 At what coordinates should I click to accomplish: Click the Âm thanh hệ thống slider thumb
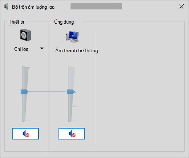pos(71,92)
